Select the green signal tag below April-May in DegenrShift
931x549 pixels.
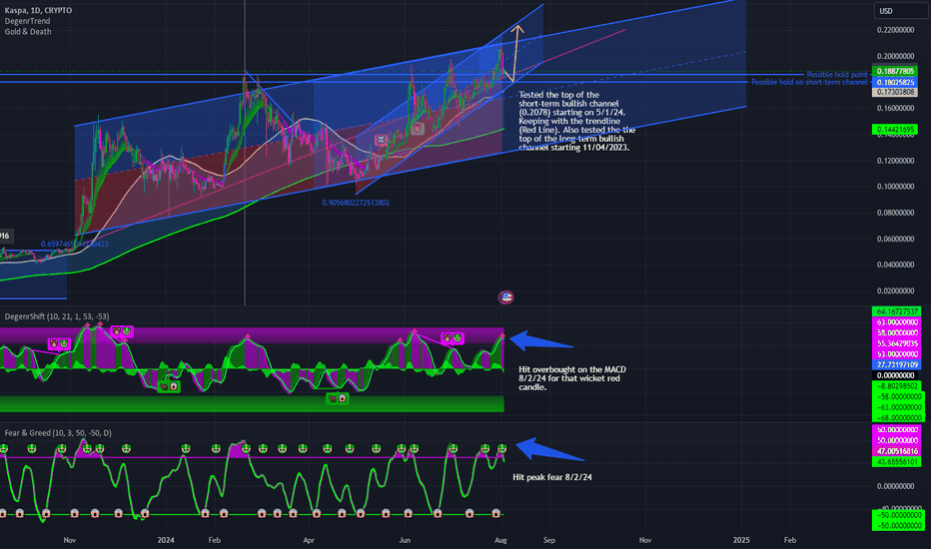pos(338,399)
